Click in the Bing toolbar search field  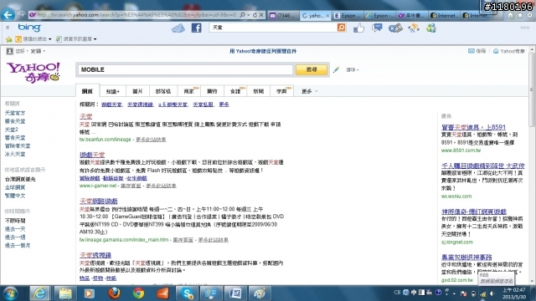[273, 28]
